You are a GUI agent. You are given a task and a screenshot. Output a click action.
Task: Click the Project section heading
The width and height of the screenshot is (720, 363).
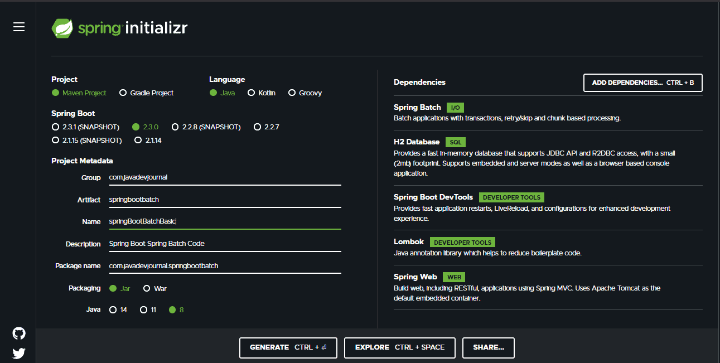[65, 80]
